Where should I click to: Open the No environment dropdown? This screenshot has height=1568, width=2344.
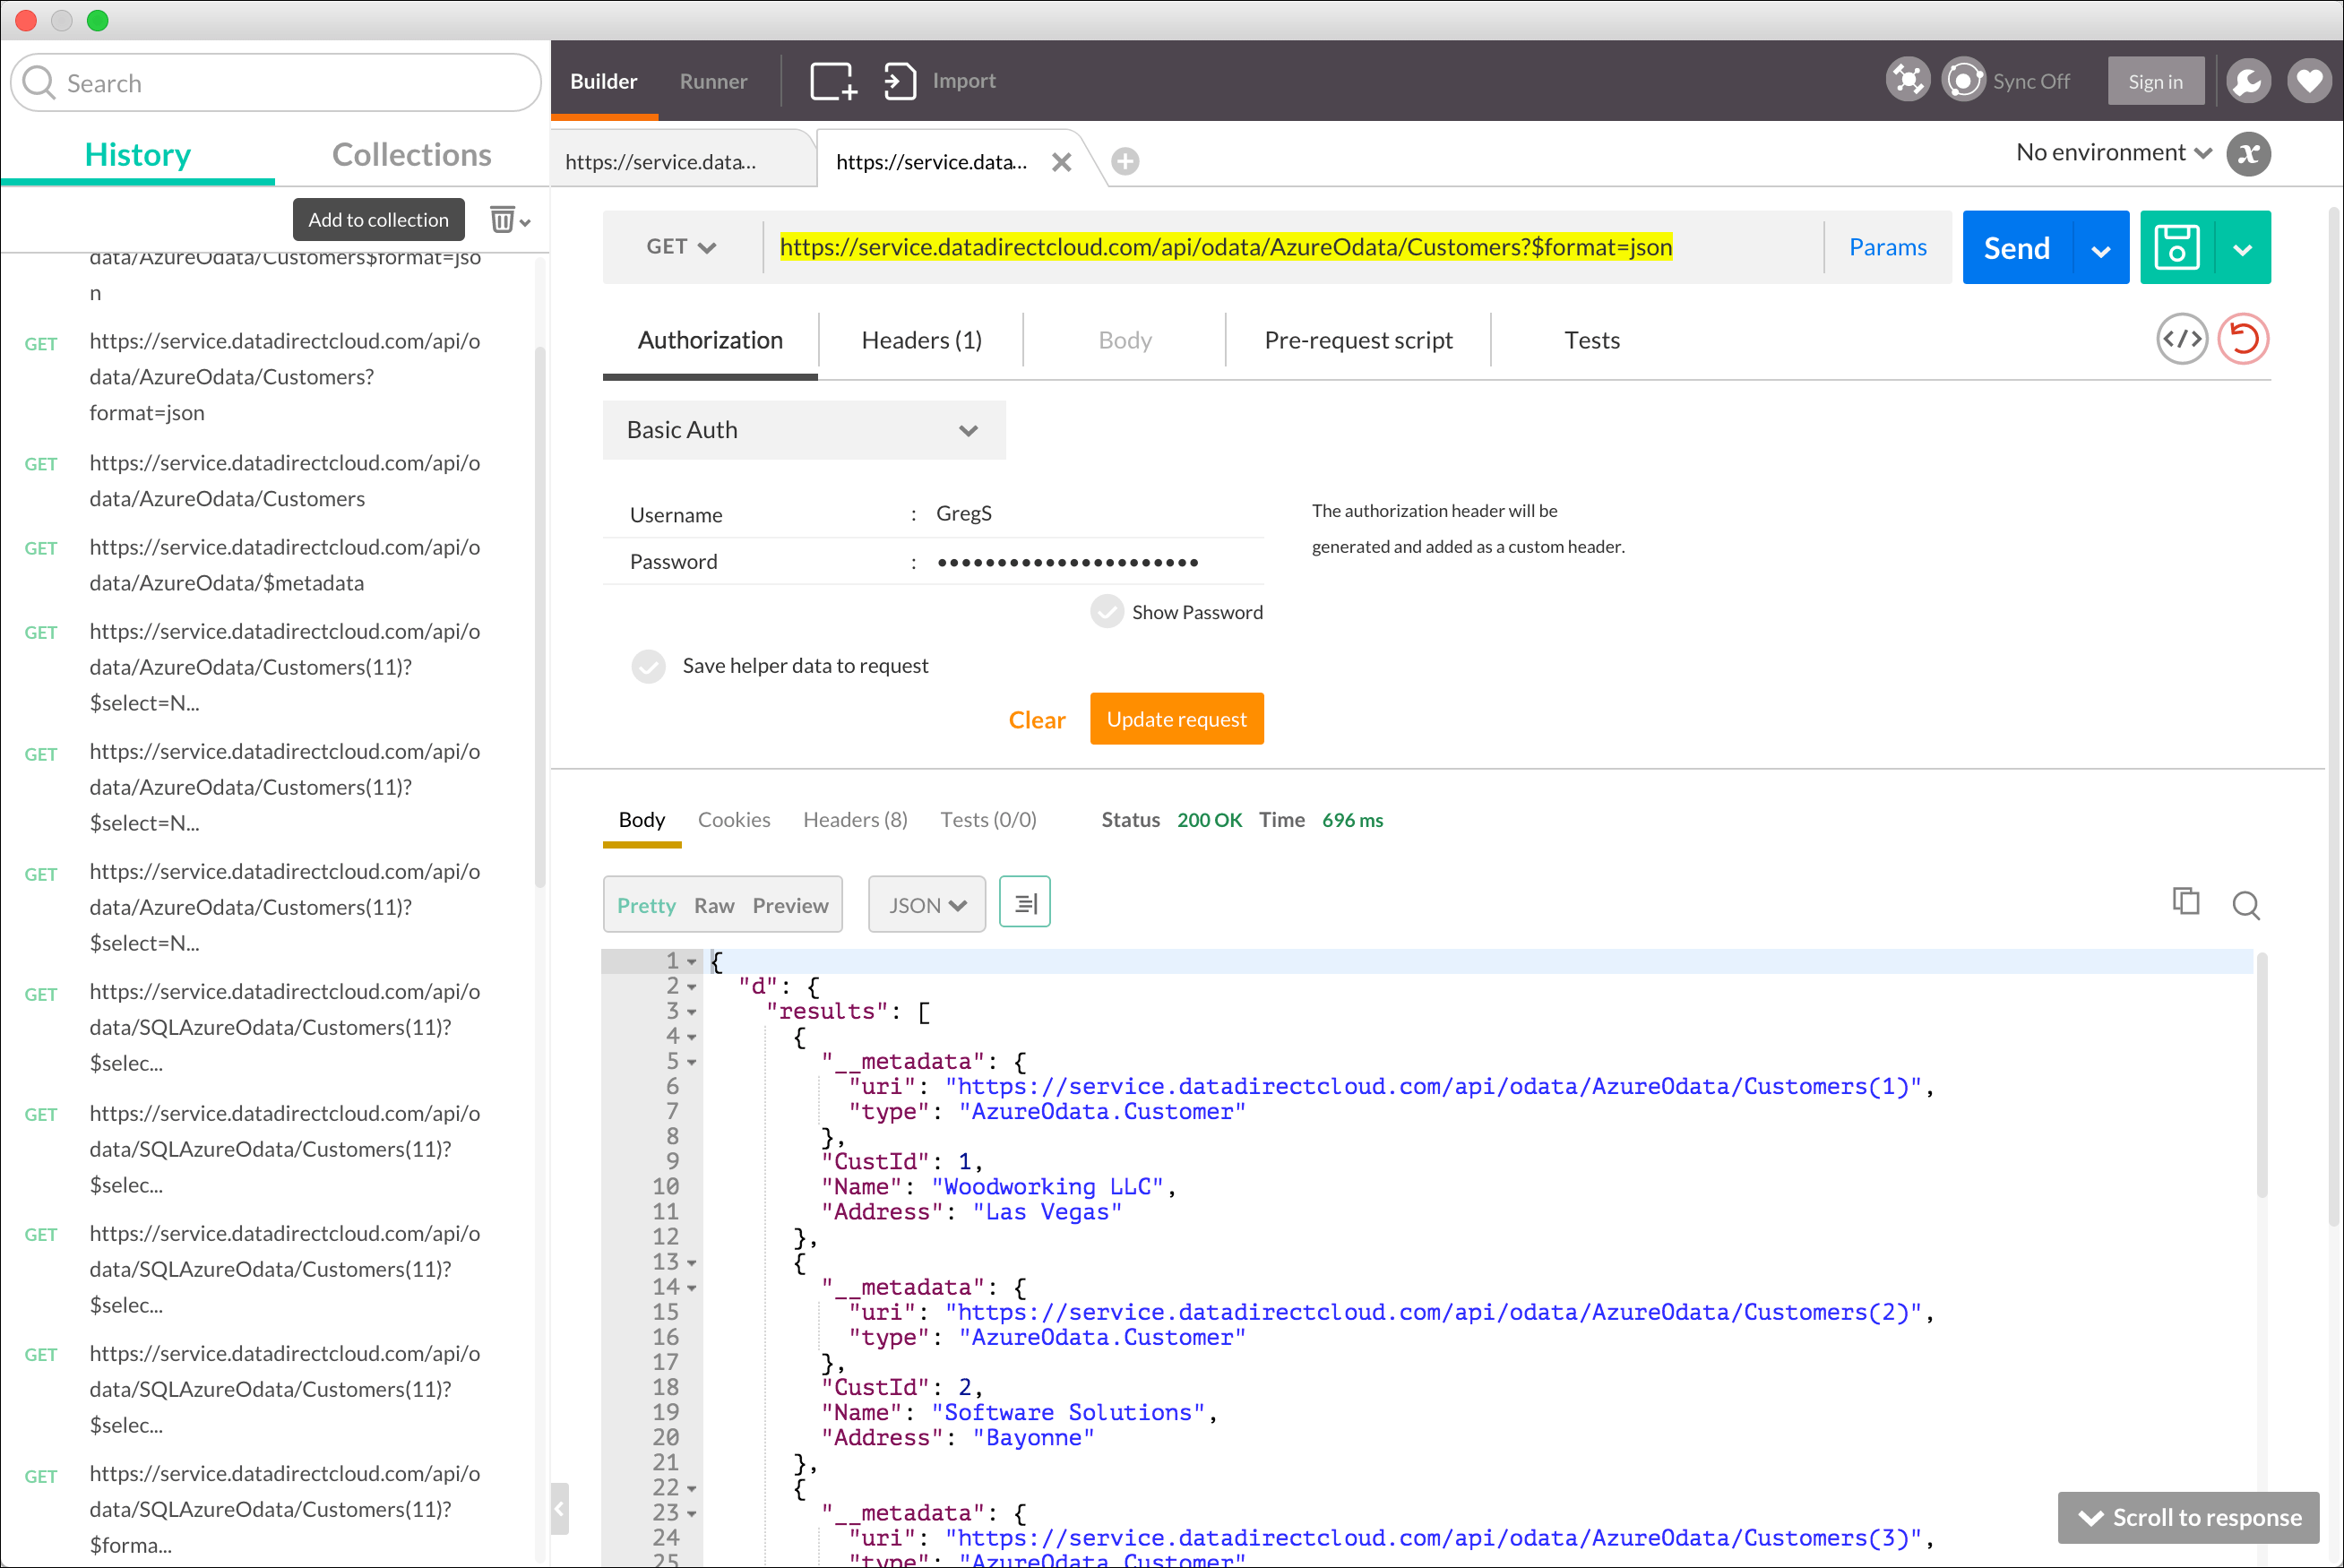click(2112, 153)
